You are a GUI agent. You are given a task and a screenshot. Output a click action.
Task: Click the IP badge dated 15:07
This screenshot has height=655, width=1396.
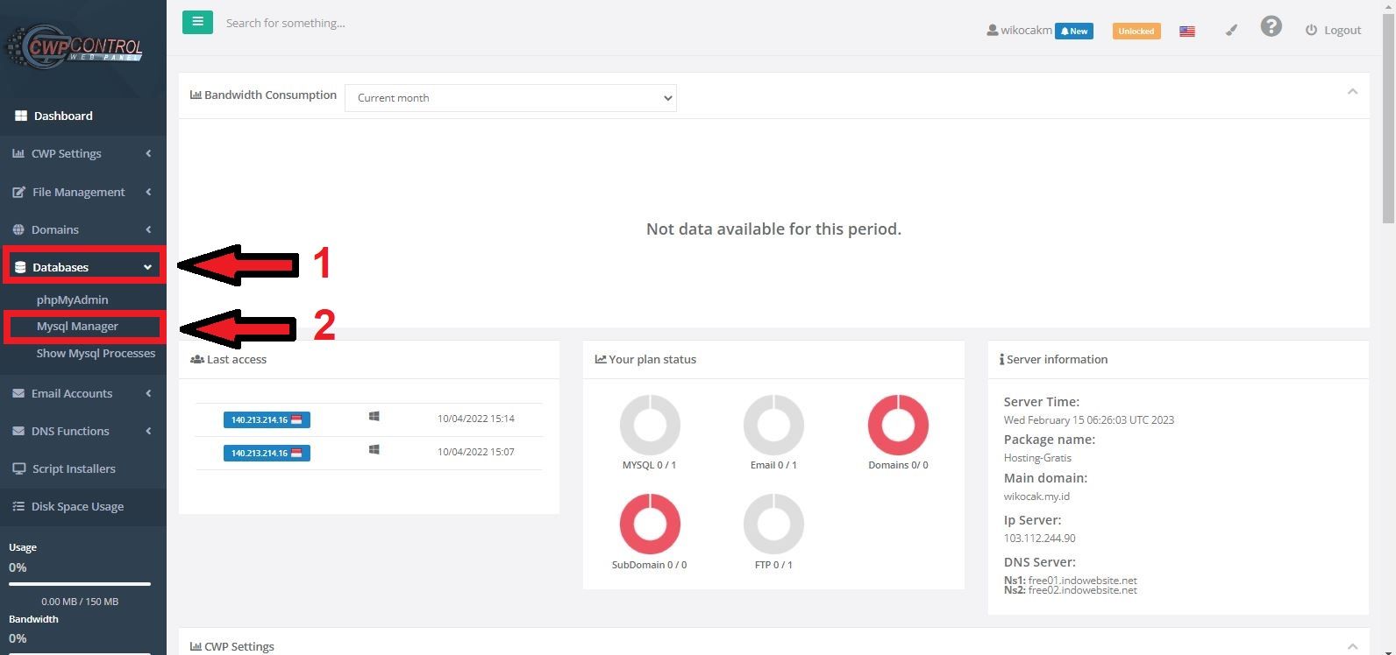pyautogui.click(x=267, y=453)
